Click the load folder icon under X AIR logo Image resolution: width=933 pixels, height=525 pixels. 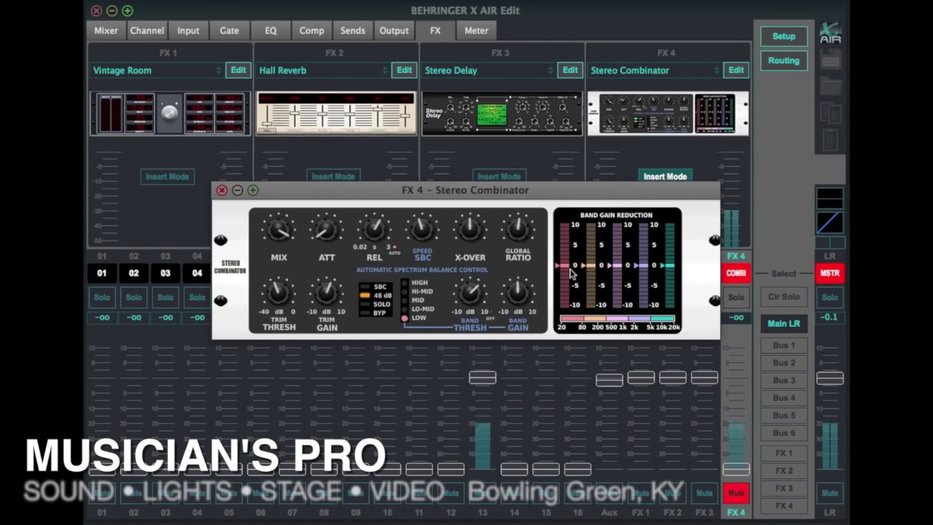830,86
